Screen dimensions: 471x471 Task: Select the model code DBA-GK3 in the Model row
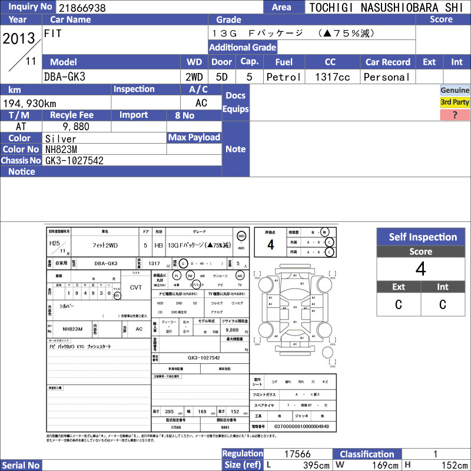point(65,77)
